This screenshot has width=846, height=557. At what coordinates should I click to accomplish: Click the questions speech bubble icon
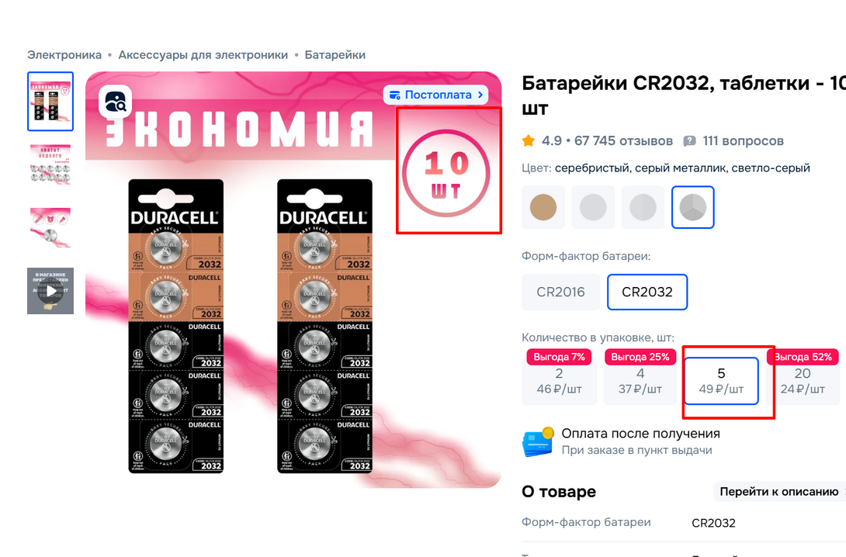689,141
